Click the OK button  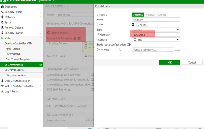click(169, 62)
